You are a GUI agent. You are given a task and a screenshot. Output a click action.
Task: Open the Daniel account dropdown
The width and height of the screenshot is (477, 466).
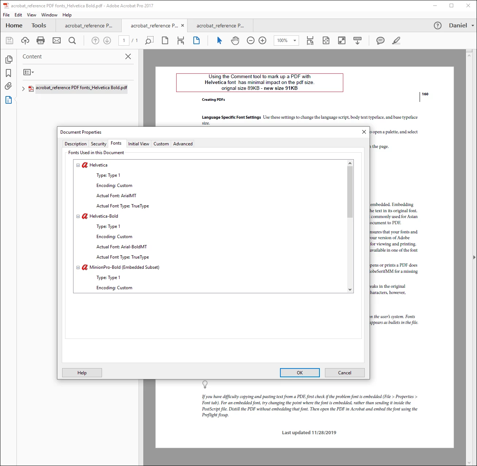(x=461, y=26)
